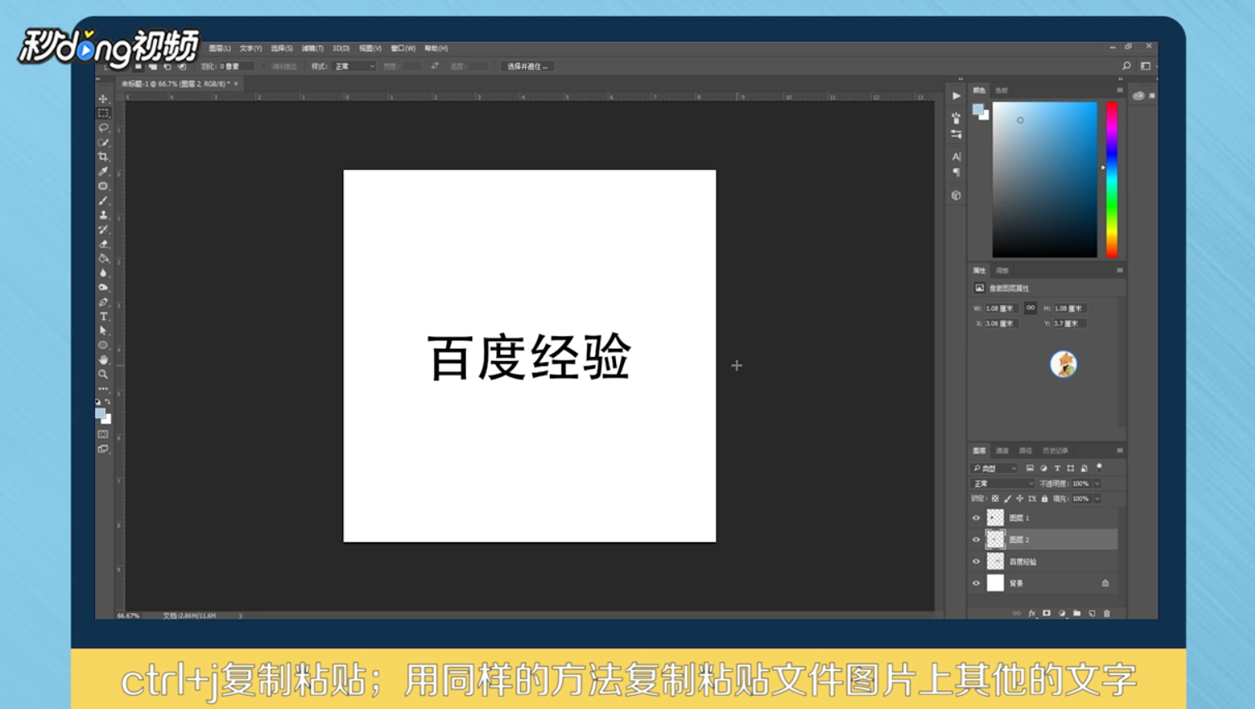Select the Pen tool
1255x709 pixels.
(x=103, y=302)
